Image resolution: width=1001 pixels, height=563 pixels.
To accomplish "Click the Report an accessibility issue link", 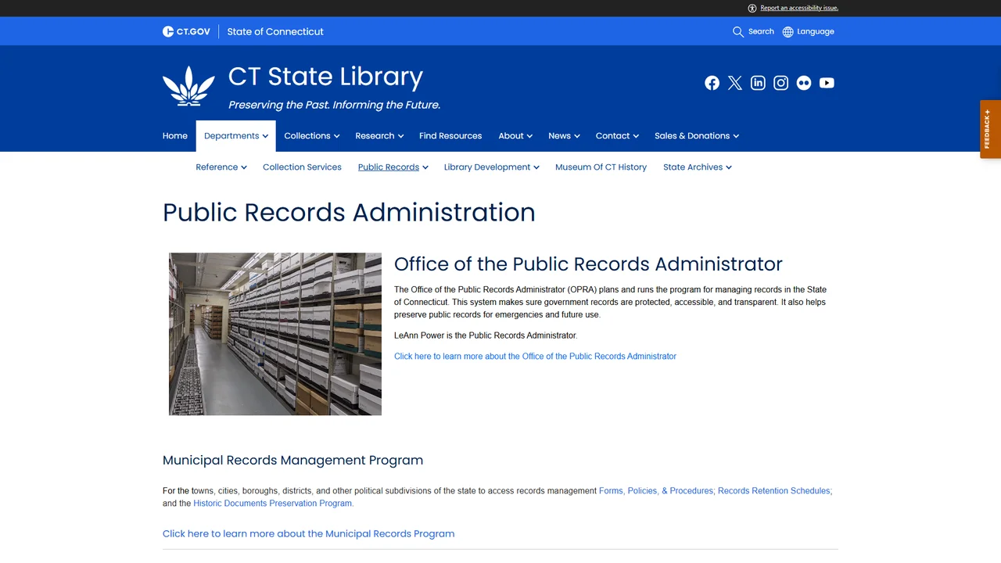I will click(799, 8).
